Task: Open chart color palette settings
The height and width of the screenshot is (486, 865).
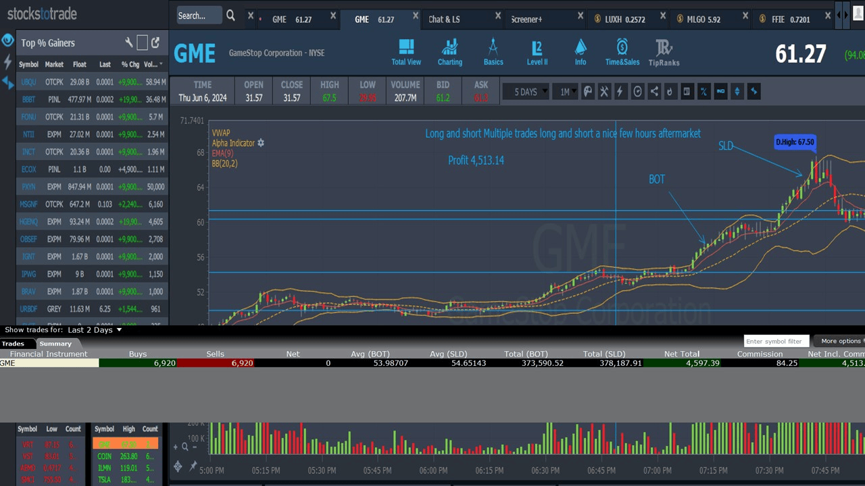Action: (588, 92)
